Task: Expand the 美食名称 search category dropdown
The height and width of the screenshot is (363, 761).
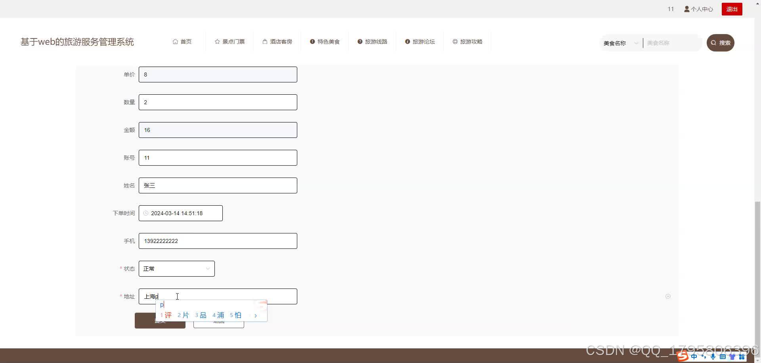Action: (x=621, y=43)
